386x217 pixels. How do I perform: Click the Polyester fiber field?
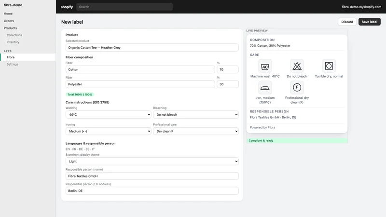click(x=140, y=84)
